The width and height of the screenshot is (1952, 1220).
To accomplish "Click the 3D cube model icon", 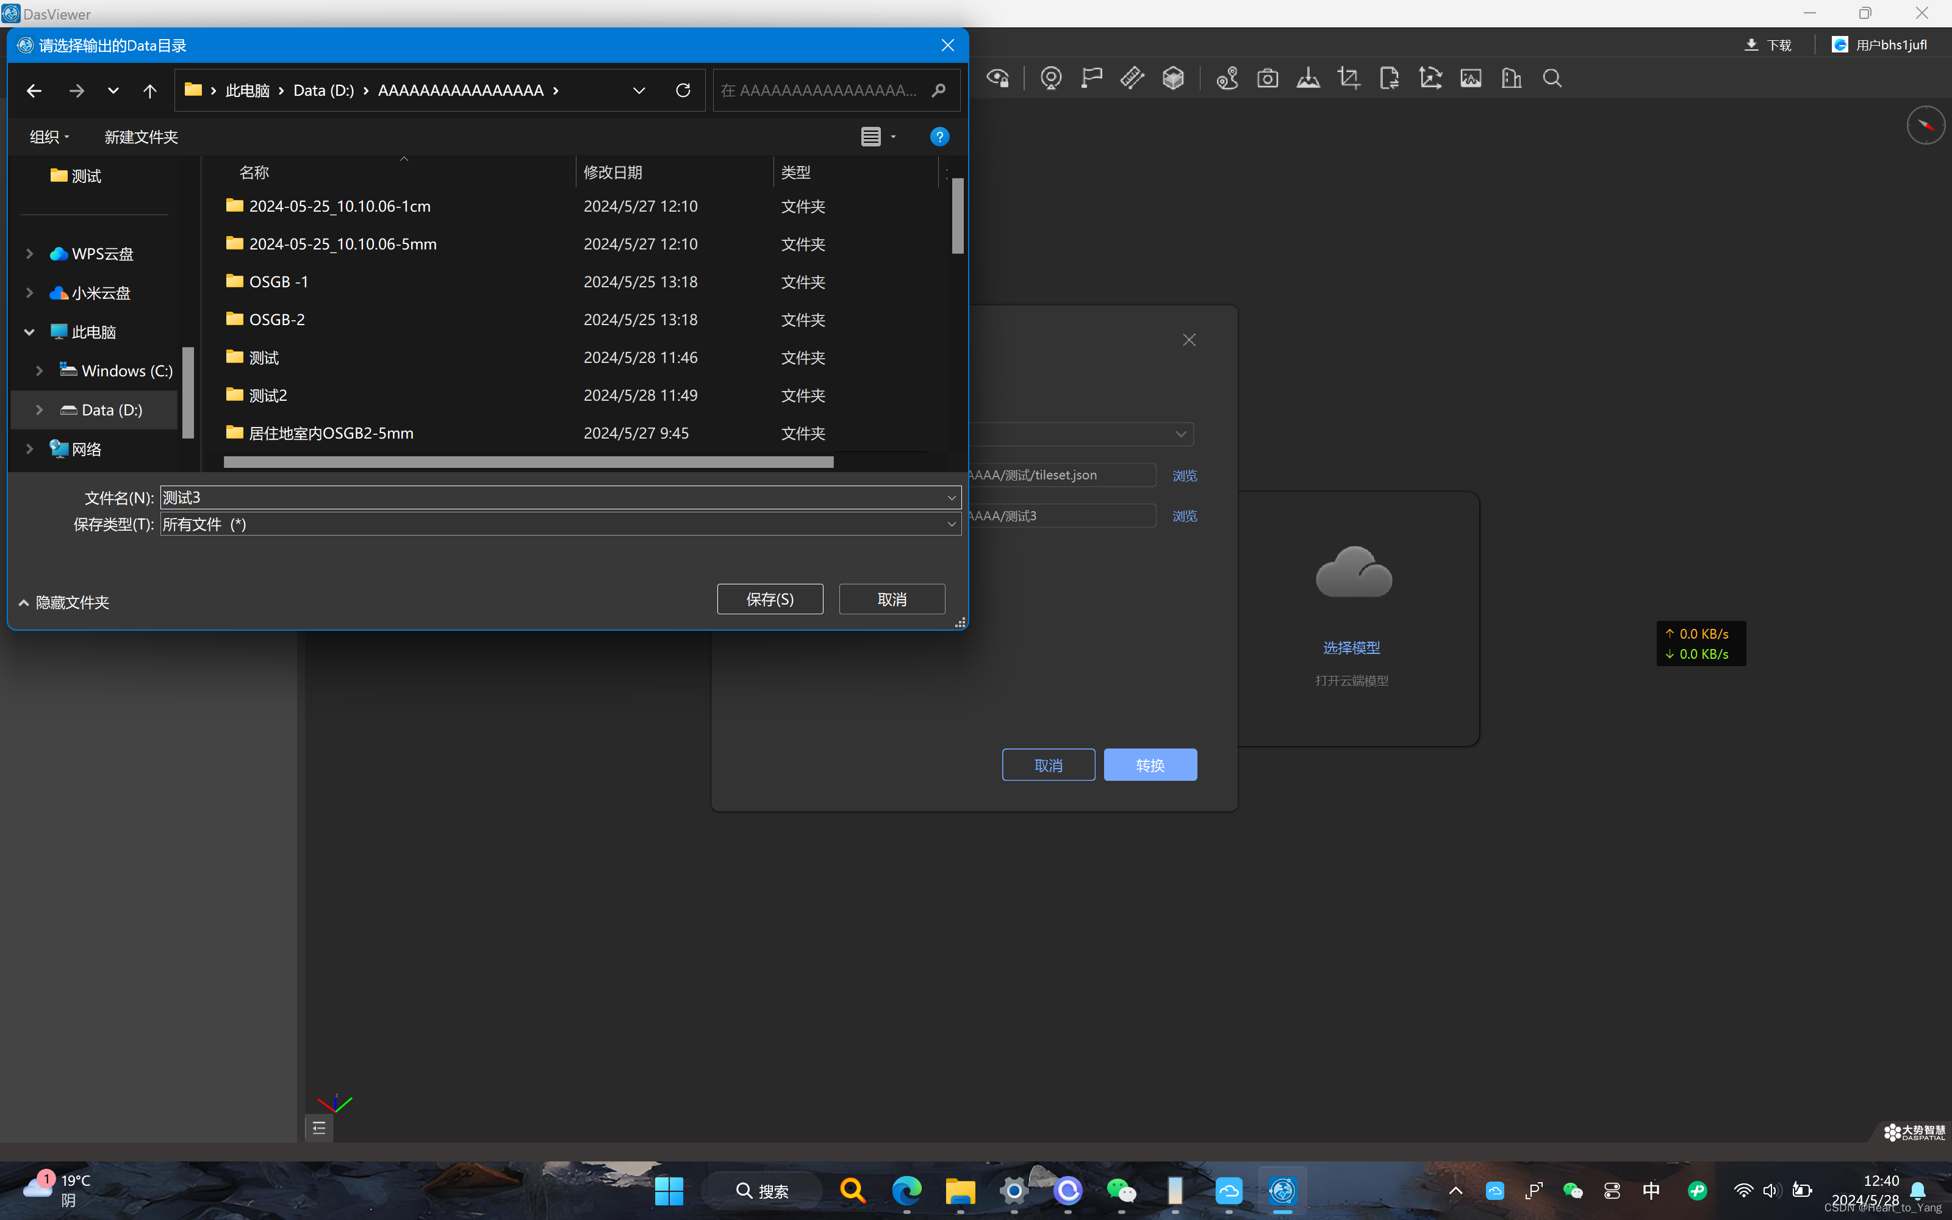I will 1173,78.
